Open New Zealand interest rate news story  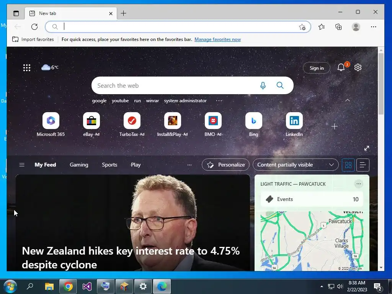[133, 223]
